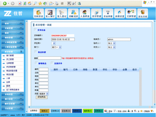The height and width of the screenshot is (117, 156).
Task: Click 添加商品 add product button
Action: [41, 97]
